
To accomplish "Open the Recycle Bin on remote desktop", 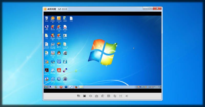I will pyautogui.click(x=47, y=18).
